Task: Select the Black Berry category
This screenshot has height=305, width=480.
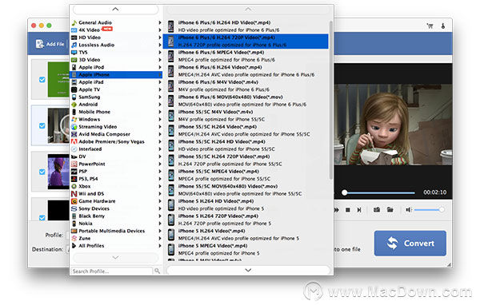Action: pos(116,216)
